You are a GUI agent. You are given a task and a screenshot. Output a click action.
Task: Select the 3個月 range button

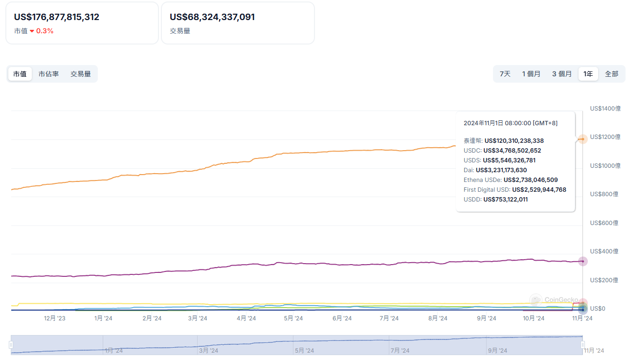tap(562, 74)
